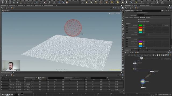
Task: Add an Environment Light from the shelf
Action: pyautogui.click(x=118, y=3)
